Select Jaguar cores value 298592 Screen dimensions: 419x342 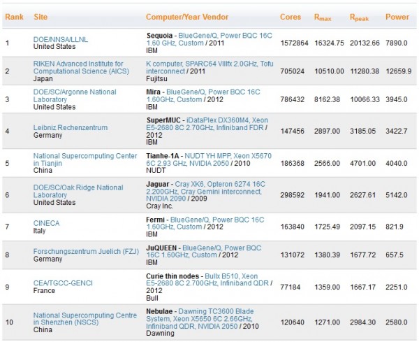click(293, 195)
